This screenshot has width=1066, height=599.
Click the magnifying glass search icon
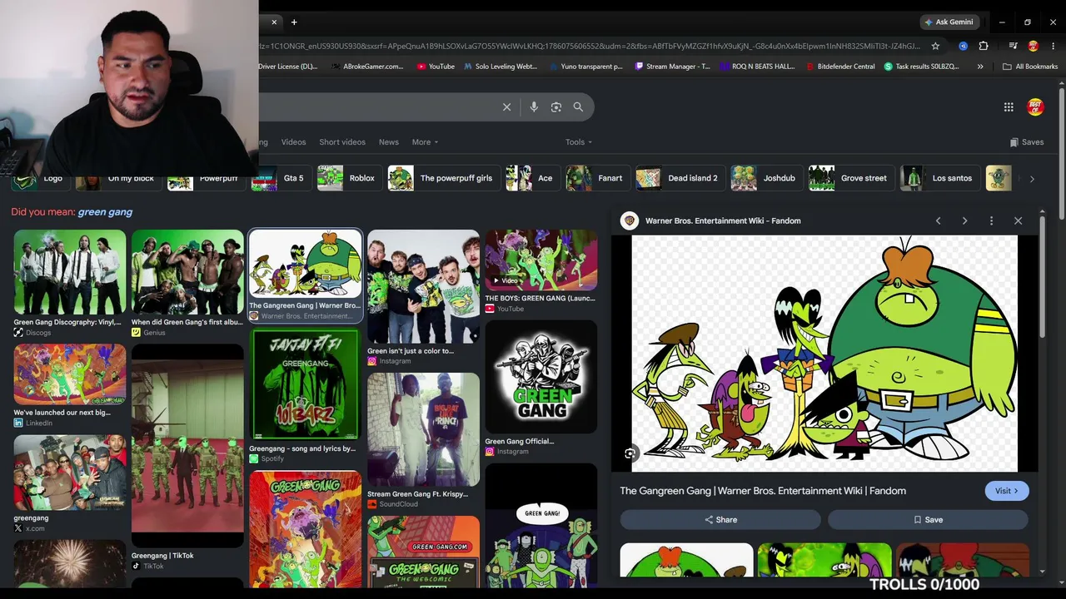578,106
